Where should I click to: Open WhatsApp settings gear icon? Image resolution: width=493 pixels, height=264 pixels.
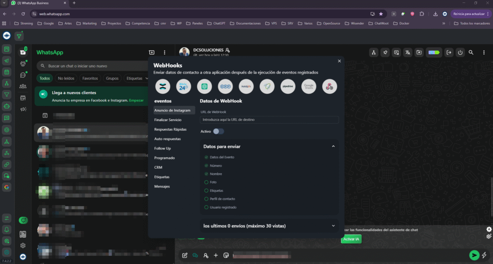click(x=23, y=245)
